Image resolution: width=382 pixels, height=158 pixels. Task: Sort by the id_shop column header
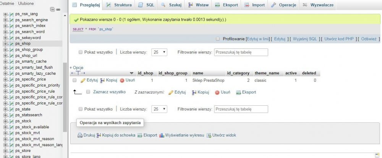click(x=146, y=73)
